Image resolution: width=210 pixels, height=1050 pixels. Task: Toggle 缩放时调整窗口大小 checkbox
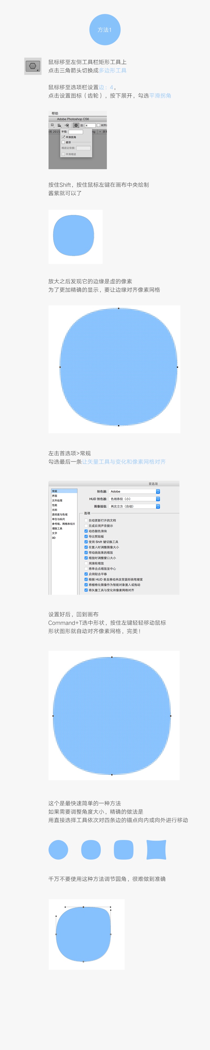pos(86,558)
